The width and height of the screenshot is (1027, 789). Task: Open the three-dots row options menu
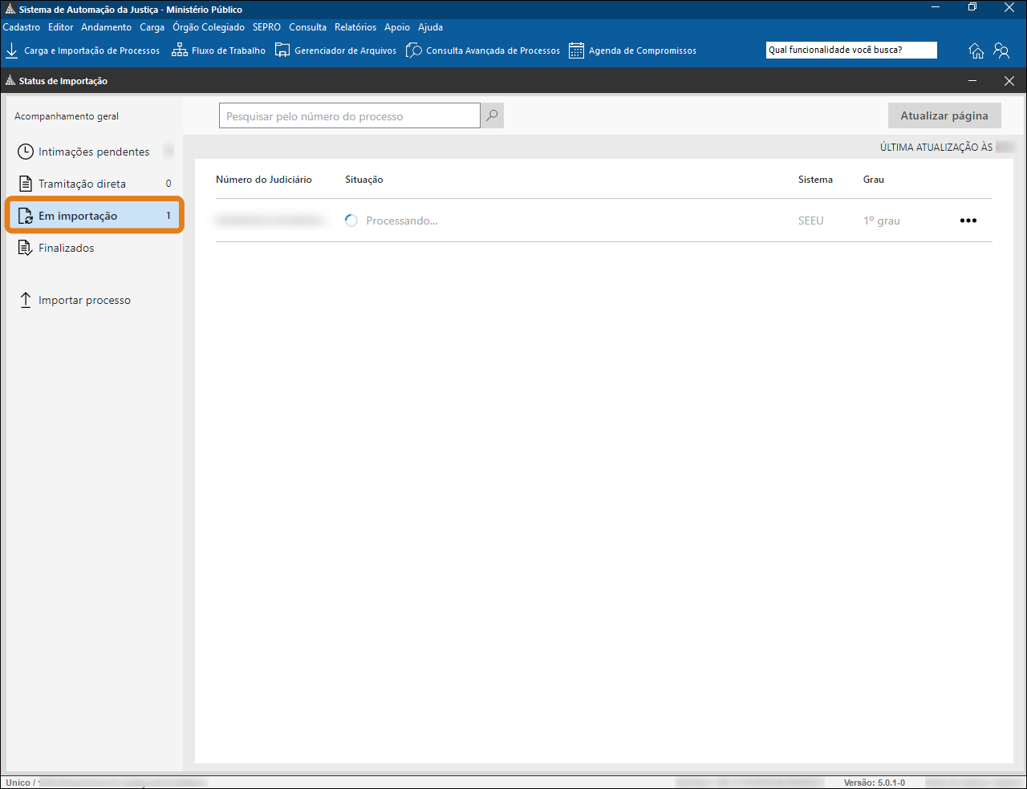click(x=968, y=221)
